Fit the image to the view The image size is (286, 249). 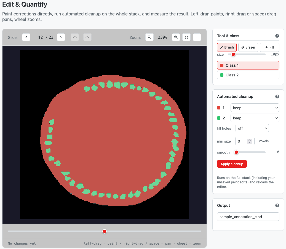(186, 37)
